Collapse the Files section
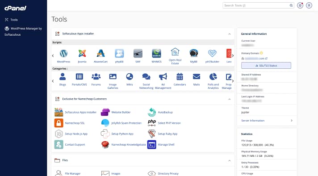This screenshot has height=176, width=318. (230, 161)
